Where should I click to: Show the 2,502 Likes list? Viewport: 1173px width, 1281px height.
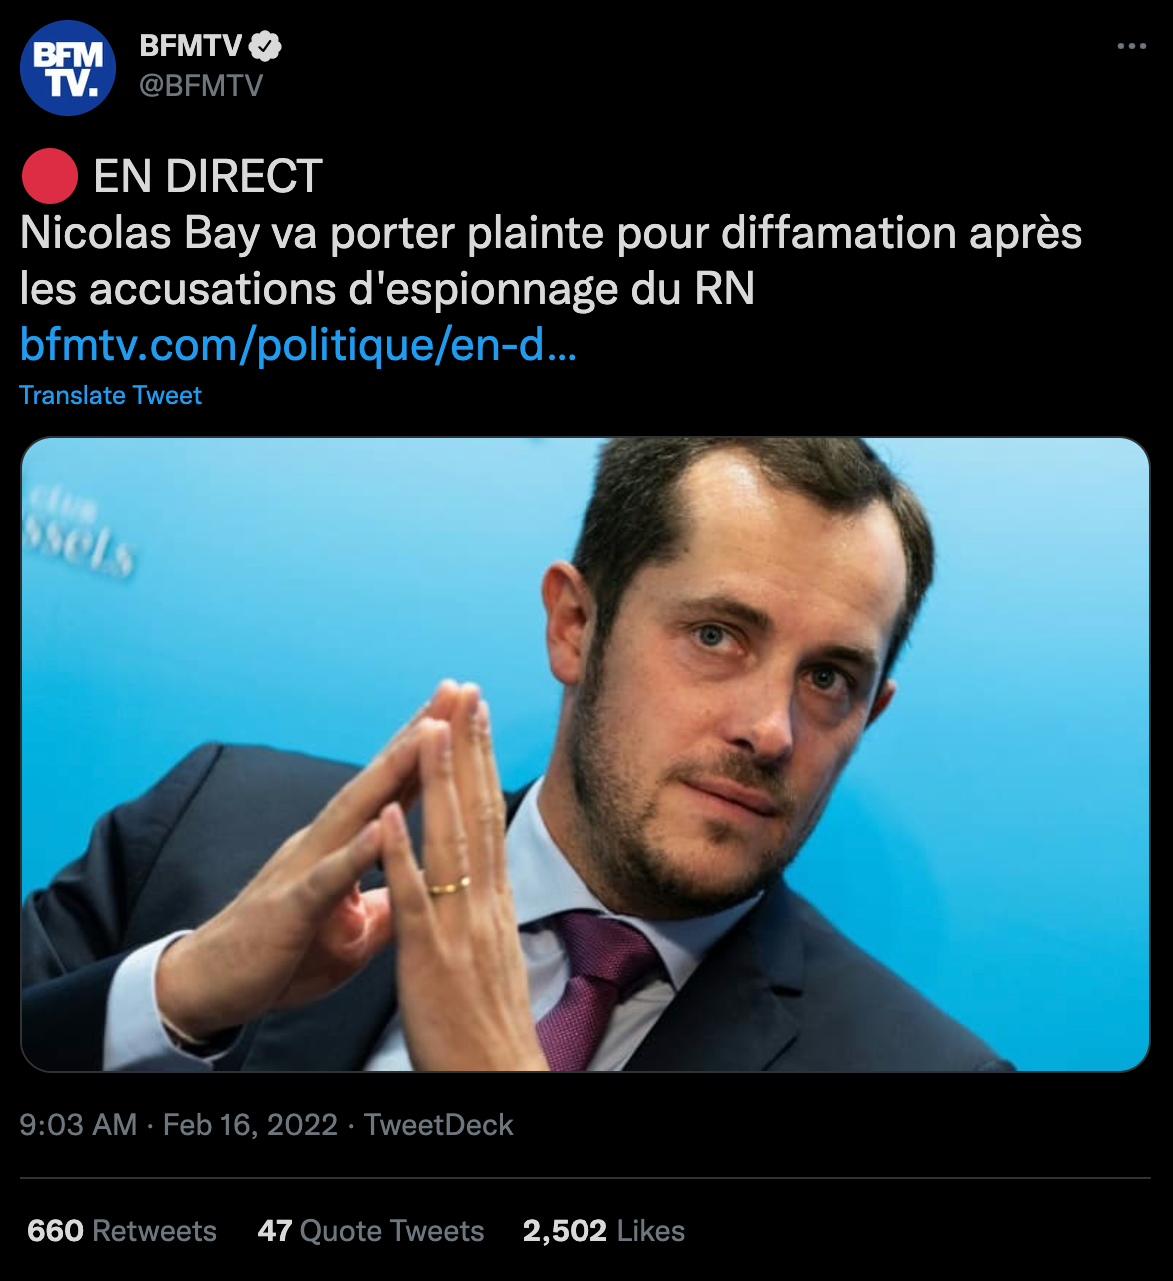(x=603, y=1230)
